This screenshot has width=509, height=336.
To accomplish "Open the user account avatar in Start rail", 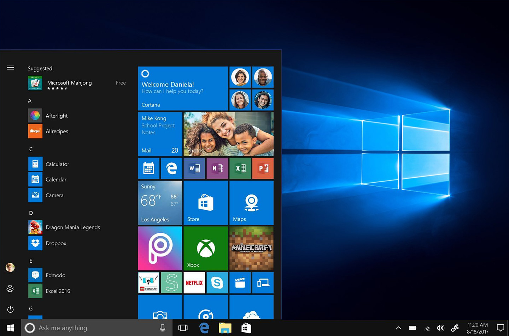I will point(10,268).
